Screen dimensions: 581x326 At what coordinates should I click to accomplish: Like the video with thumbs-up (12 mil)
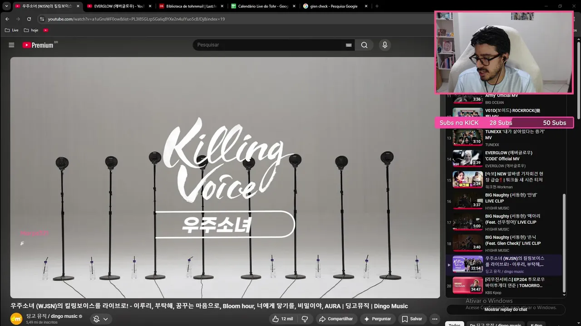(x=282, y=319)
